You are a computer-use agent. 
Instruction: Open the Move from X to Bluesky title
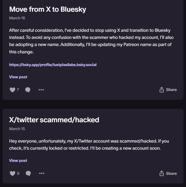[48, 9]
